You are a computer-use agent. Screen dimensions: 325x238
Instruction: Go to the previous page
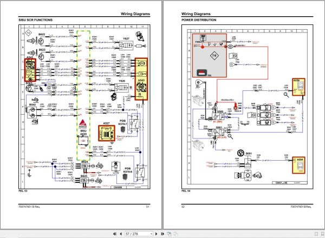pos(121,234)
